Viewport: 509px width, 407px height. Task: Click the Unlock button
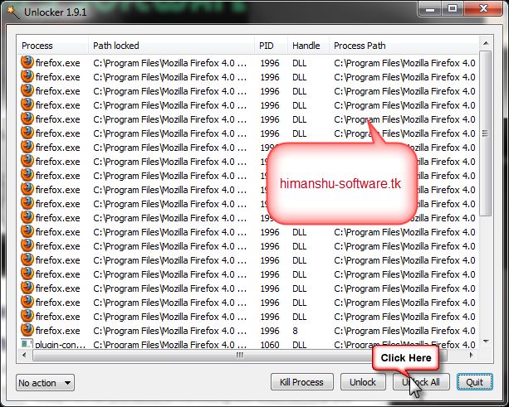click(363, 382)
